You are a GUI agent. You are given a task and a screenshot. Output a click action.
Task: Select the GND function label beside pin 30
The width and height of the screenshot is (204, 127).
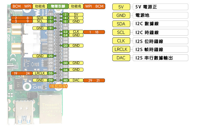(76, 63)
